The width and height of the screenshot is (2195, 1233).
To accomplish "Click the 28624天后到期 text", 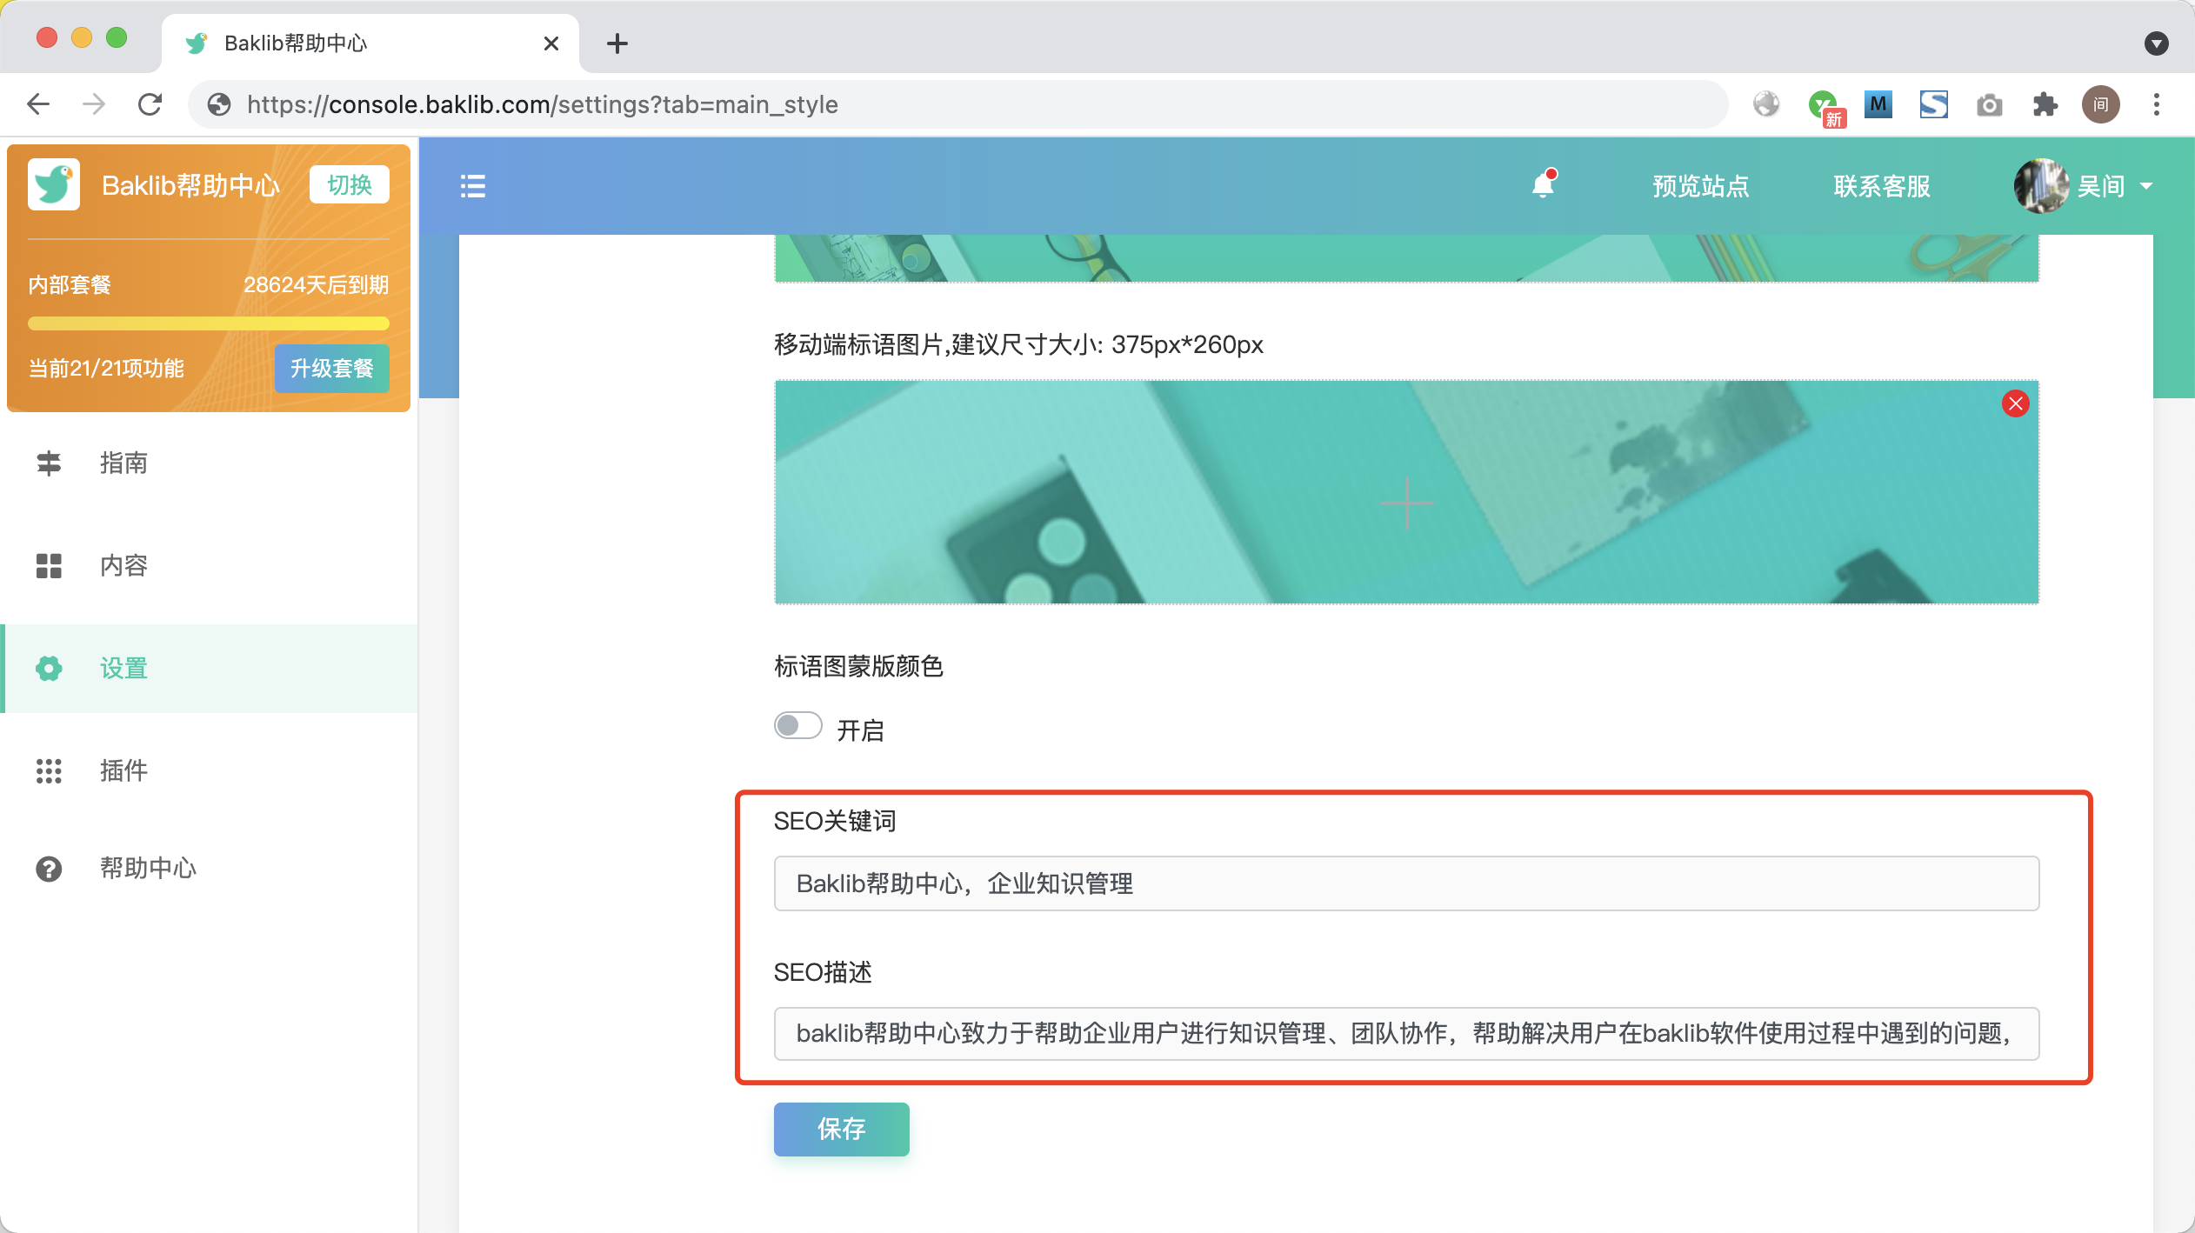I will [316, 284].
